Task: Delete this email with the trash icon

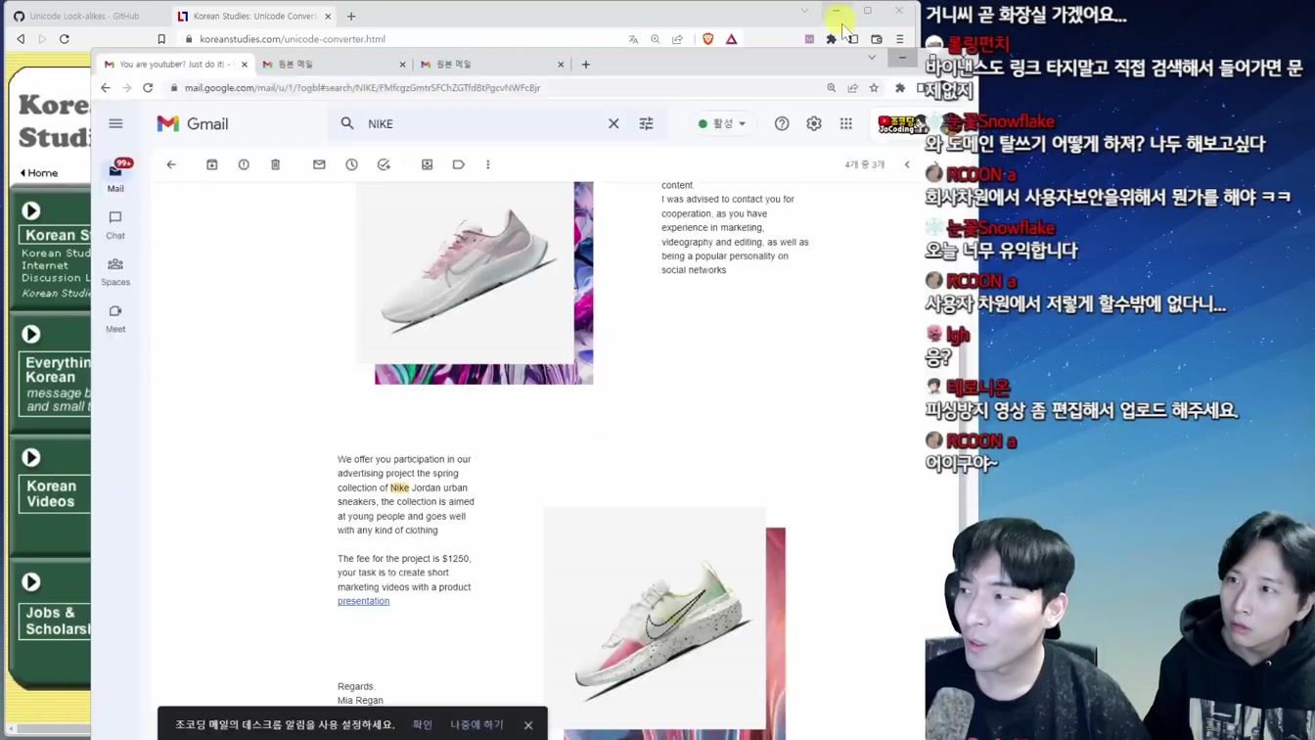Action: 276,164
